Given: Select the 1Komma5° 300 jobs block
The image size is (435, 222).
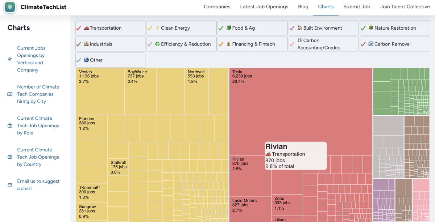Looking at the screenshot, I should pyautogui.click(x=92, y=193).
